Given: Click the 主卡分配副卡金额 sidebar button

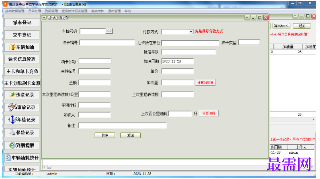Looking at the screenshot, I should (22, 83).
